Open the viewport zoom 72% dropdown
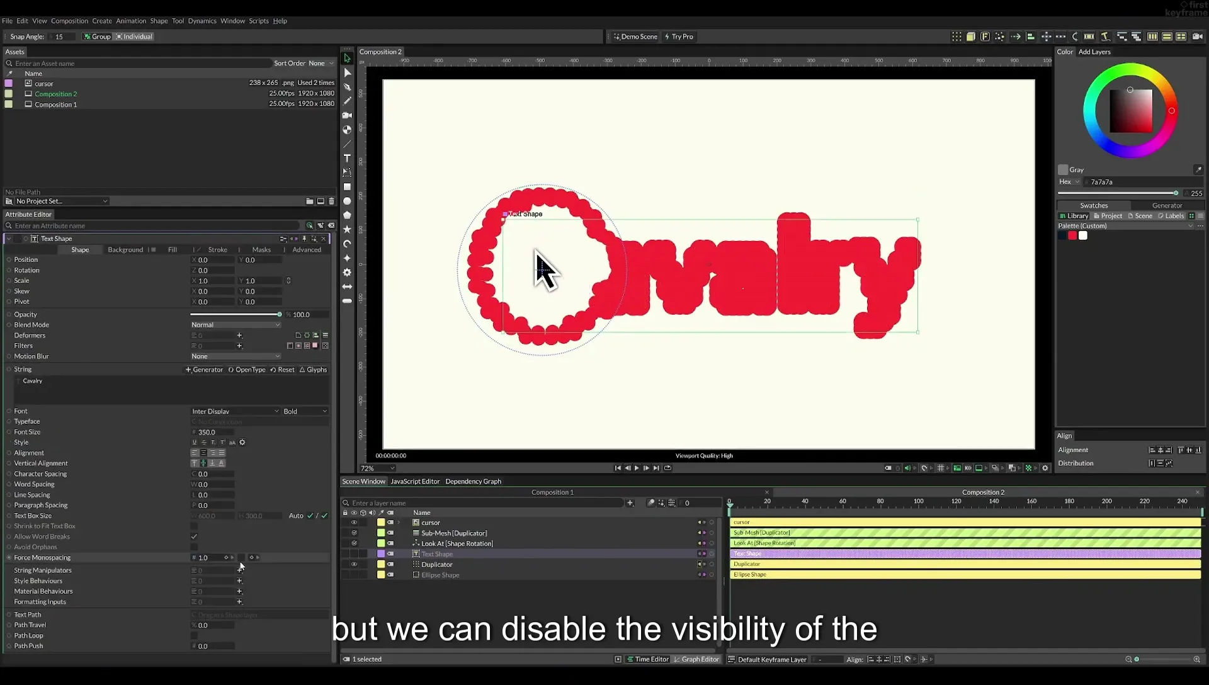The image size is (1209, 685). point(377,468)
